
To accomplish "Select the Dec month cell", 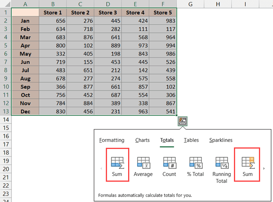I will click(25, 111).
